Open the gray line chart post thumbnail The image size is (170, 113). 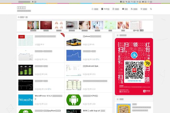25,55
